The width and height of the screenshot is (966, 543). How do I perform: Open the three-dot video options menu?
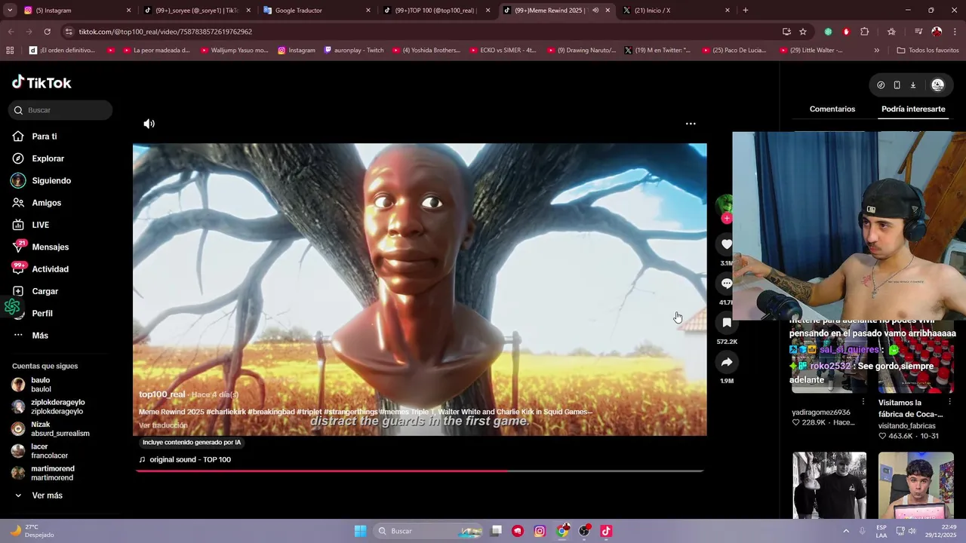click(x=691, y=124)
